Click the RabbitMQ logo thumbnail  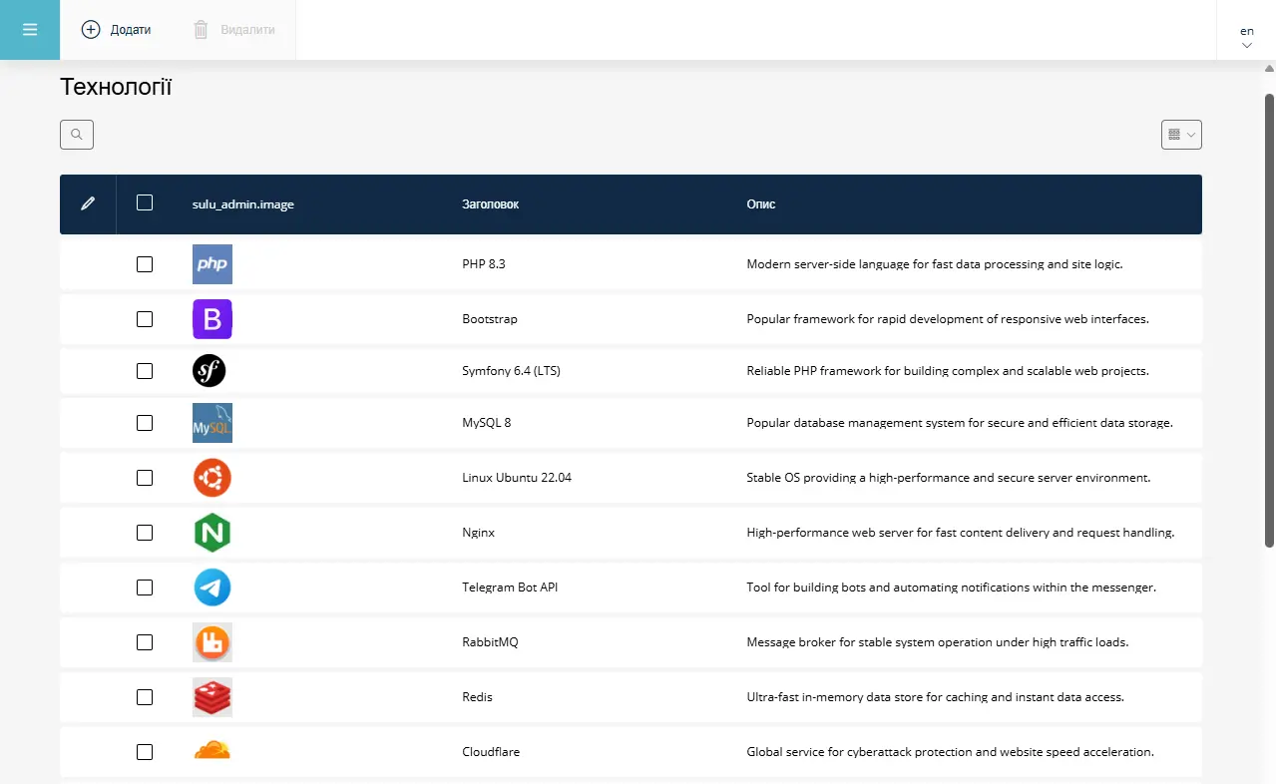click(213, 642)
